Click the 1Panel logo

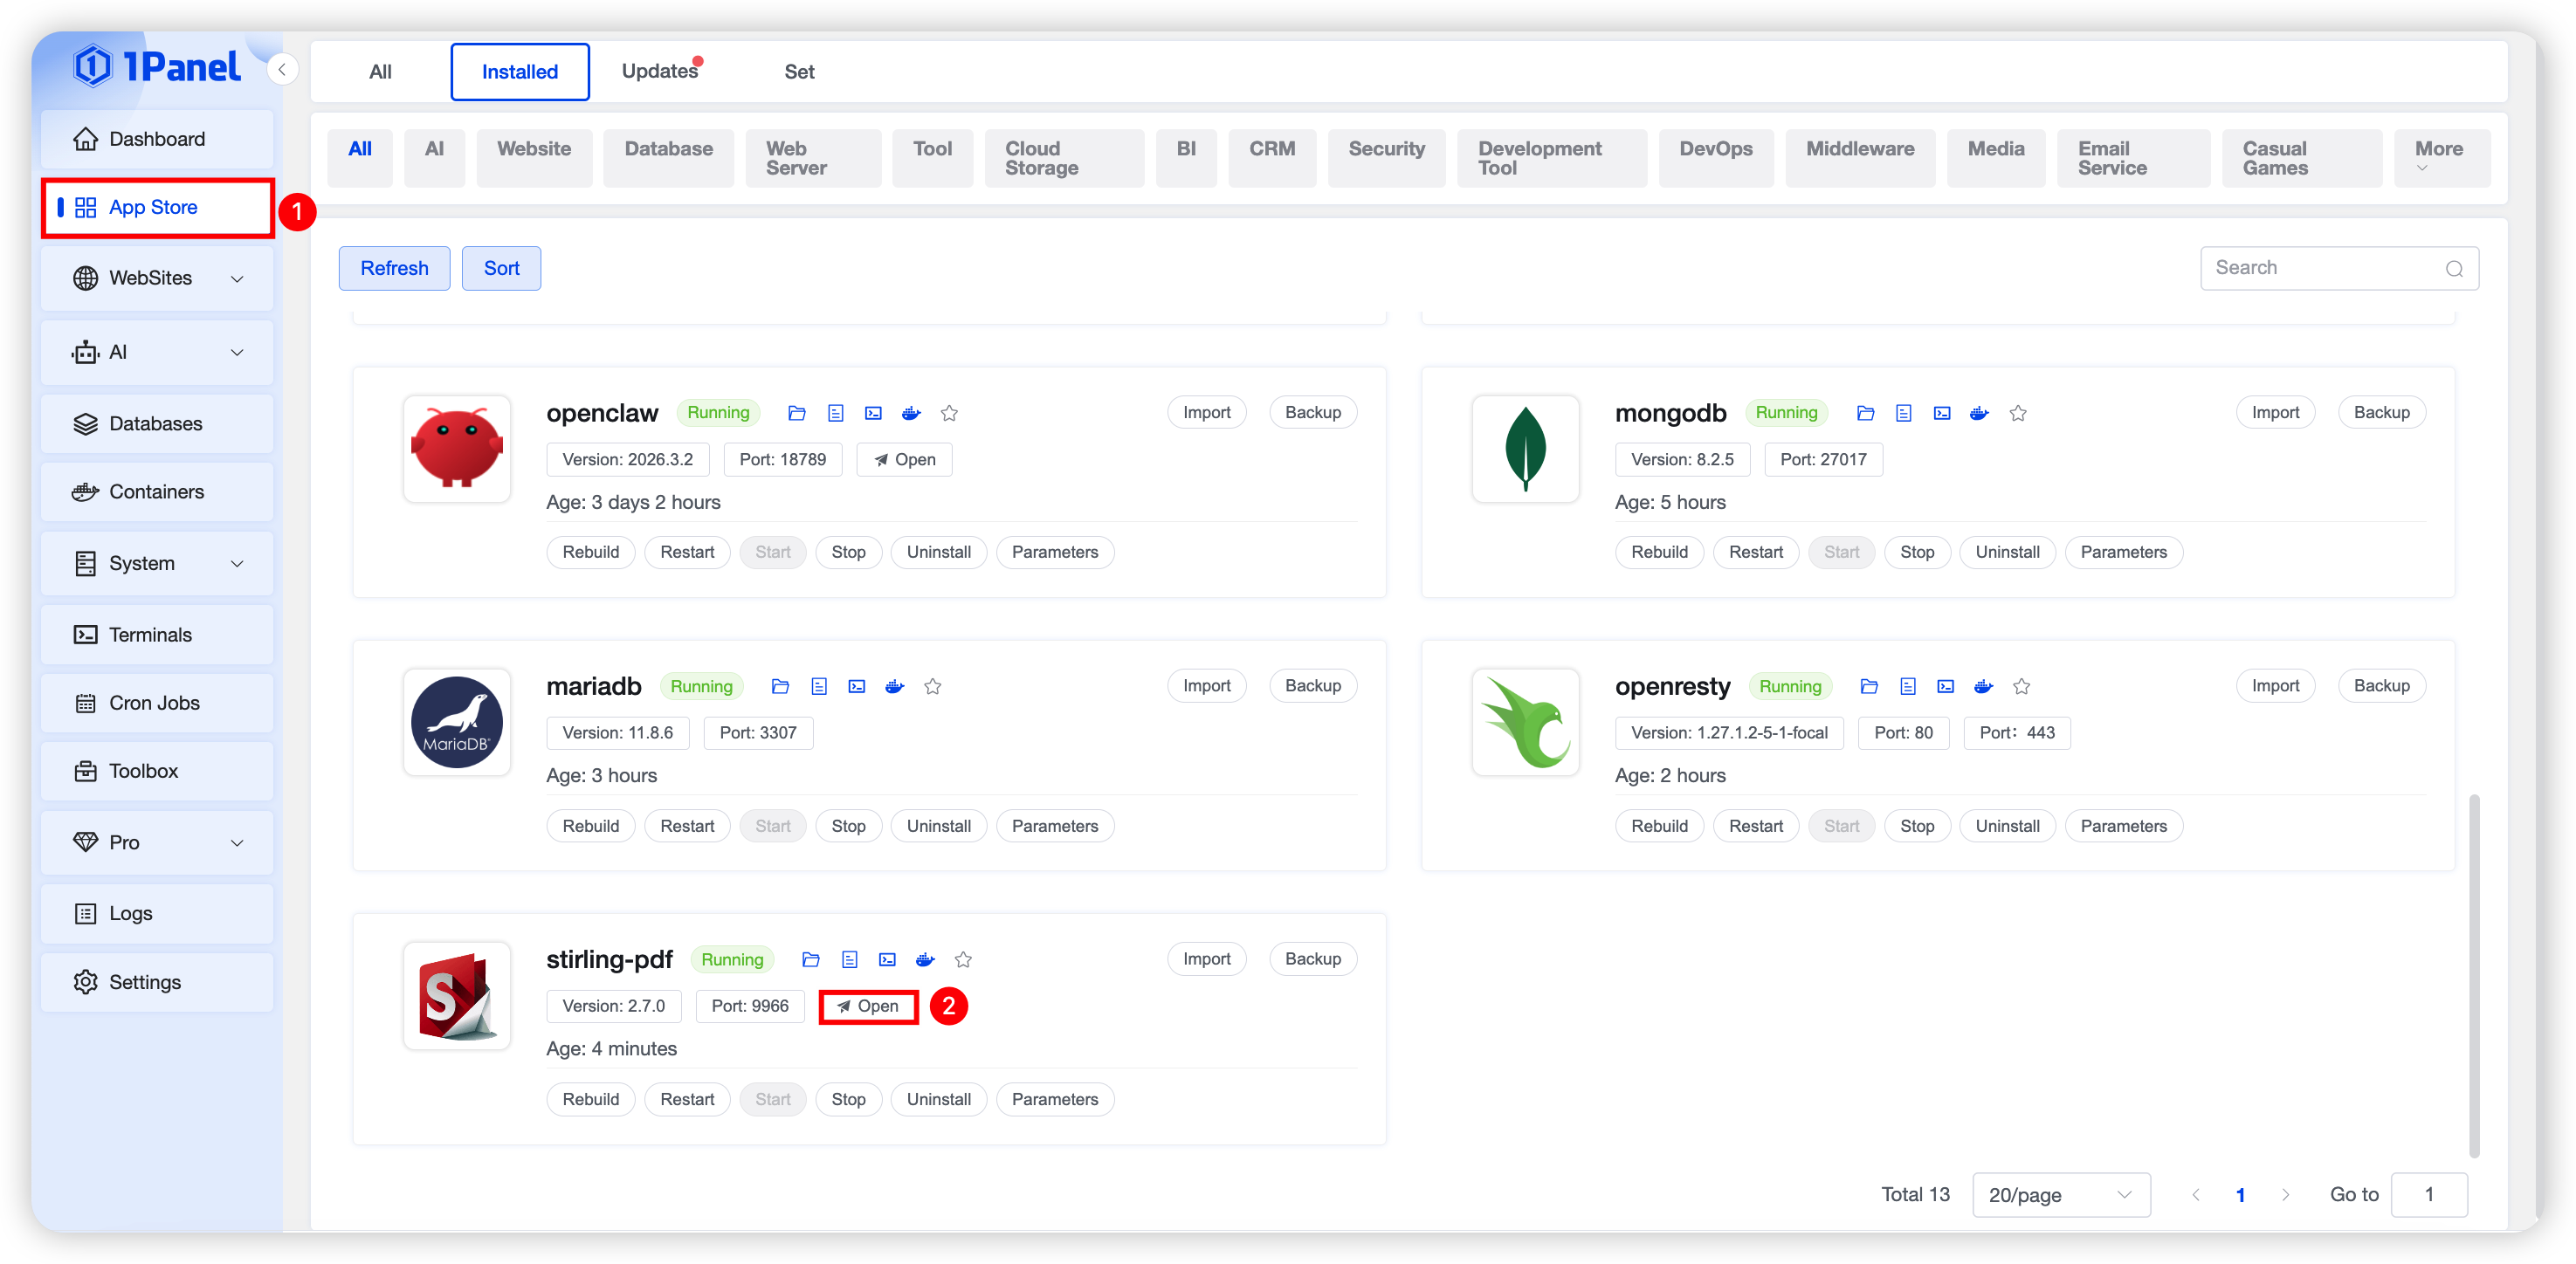(x=157, y=67)
